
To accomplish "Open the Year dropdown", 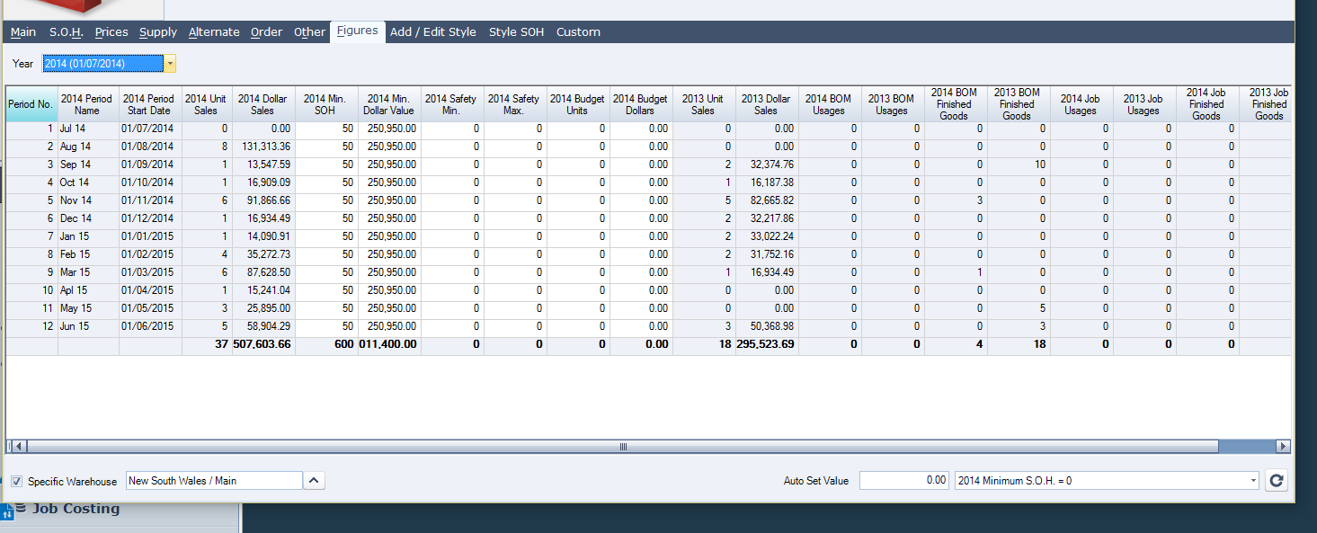I will 170,64.
